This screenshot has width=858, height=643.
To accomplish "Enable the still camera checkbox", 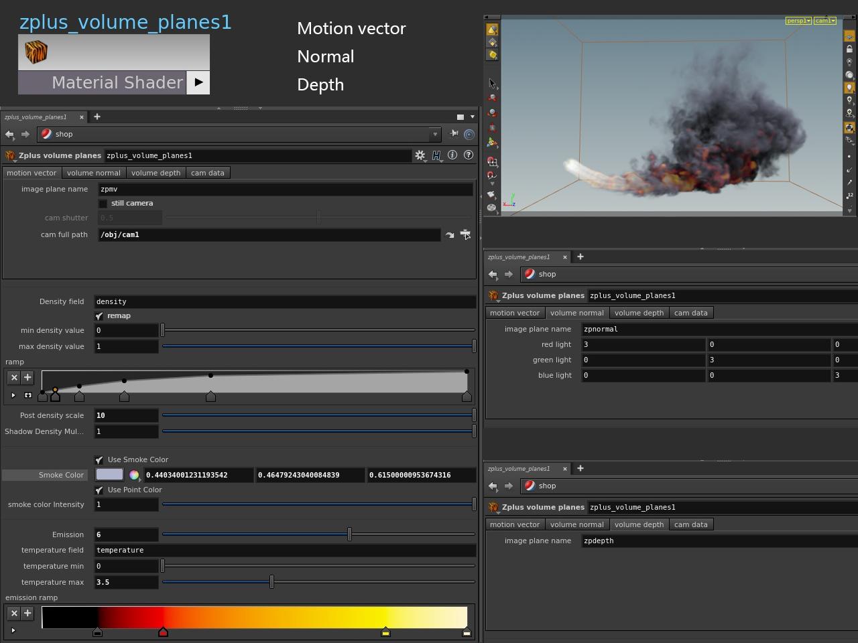I will (103, 204).
